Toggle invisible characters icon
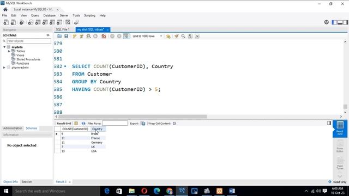This screenshot has width=349, height=196. (x=190, y=36)
